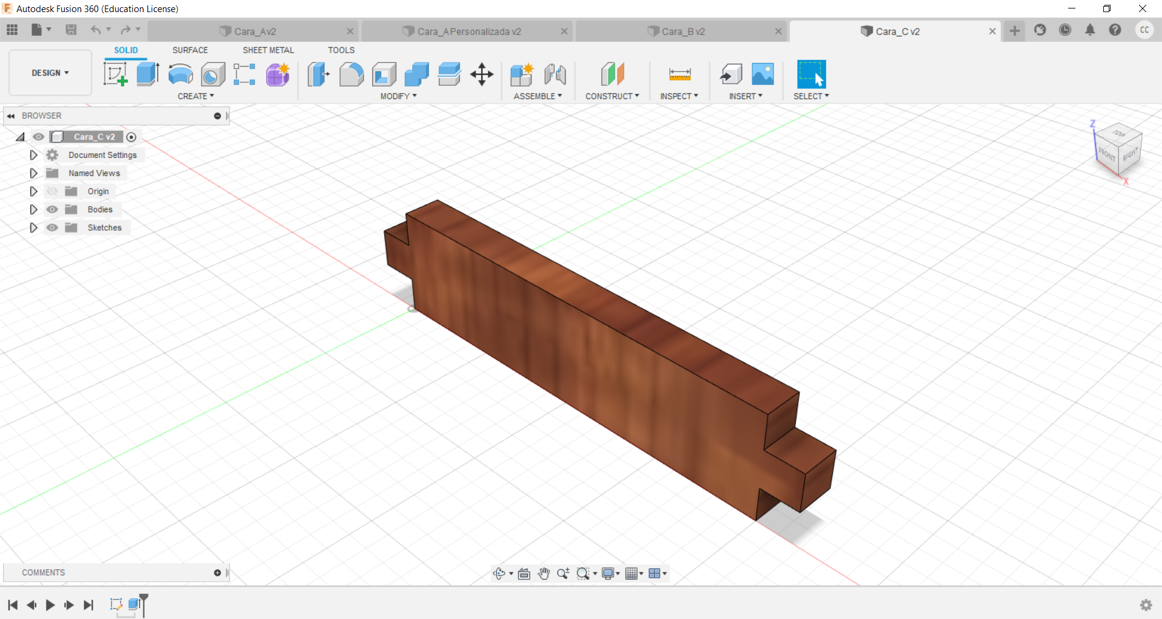Show the hidden Origin folder
Screen dimensions: 1162x619
[53, 191]
